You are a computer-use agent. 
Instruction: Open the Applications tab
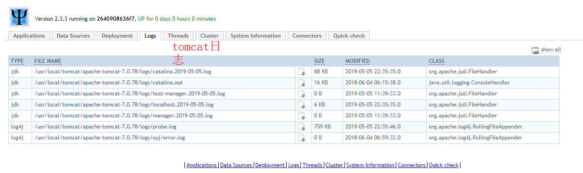pyautogui.click(x=29, y=36)
